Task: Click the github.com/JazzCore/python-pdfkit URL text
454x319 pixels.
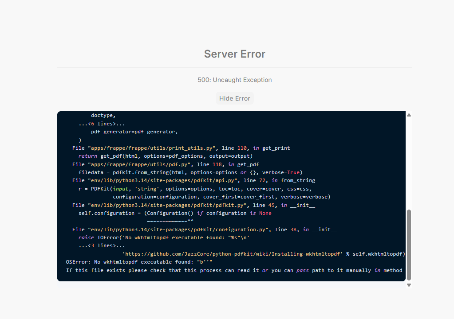Action: tap(233, 254)
